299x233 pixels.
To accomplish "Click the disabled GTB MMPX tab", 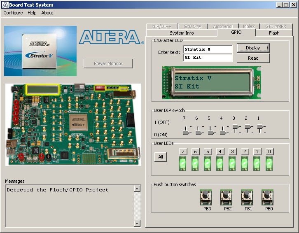I will pyautogui.click(x=276, y=26).
